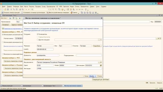
Task: Open Другой сотрудник selection ellipsis button
Action: pos(99,40)
